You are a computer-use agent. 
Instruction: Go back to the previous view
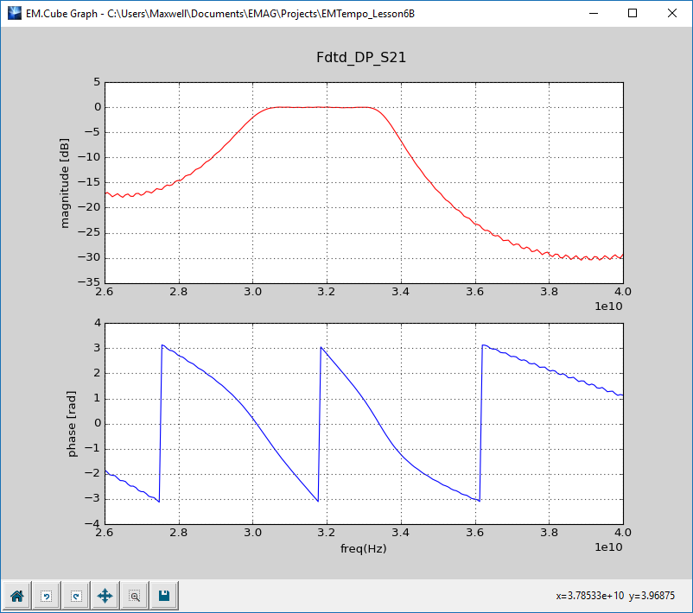47,595
